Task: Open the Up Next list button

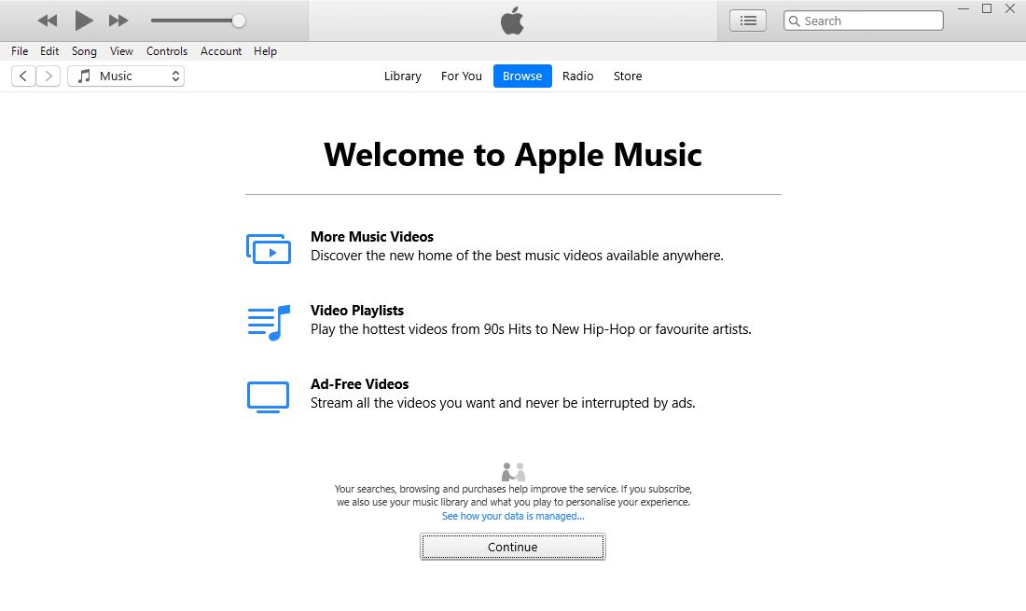Action: coord(748,21)
